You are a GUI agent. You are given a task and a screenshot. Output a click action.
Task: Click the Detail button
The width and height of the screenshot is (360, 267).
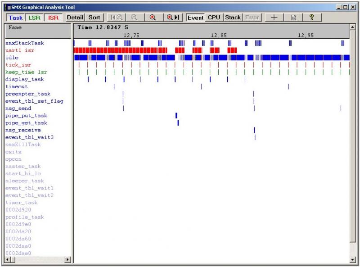click(x=75, y=18)
